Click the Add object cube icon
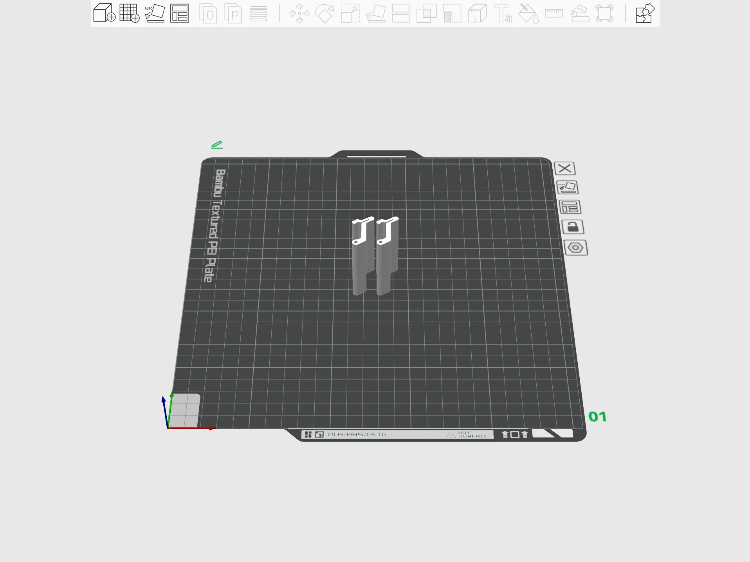This screenshot has height=562, width=750. coord(104,13)
